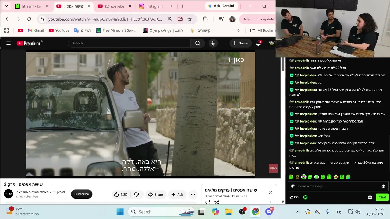
Task: Click the Ask Gemini button
Action: coord(221,6)
